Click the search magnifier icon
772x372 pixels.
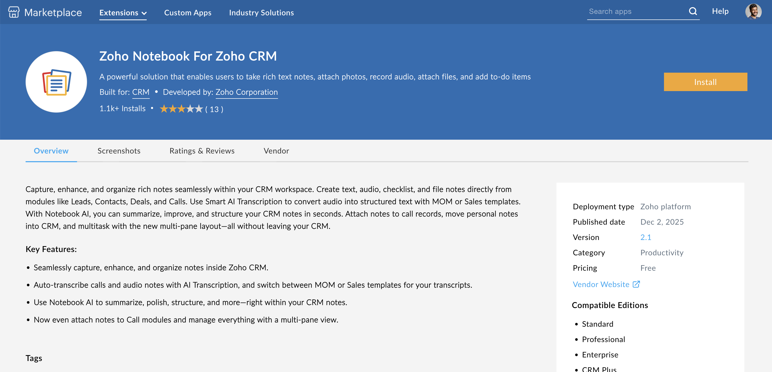pyautogui.click(x=693, y=11)
